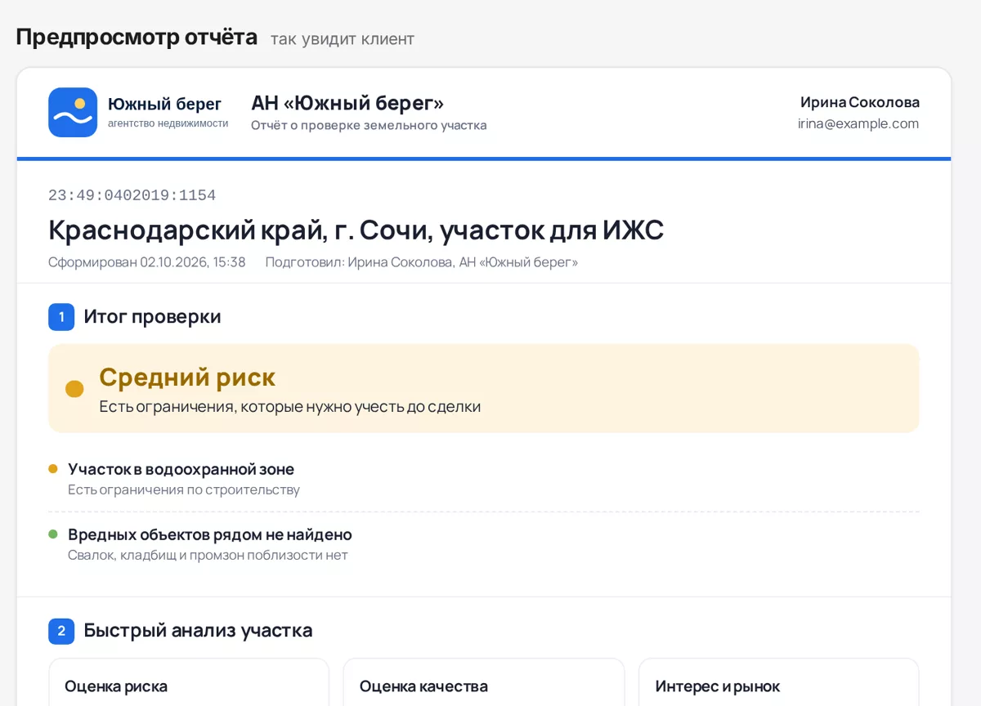Click the yellow dot beside Участок в водоохранной зоне
The height and width of the screenshot is (706, 981).
(x=53, y=469)
